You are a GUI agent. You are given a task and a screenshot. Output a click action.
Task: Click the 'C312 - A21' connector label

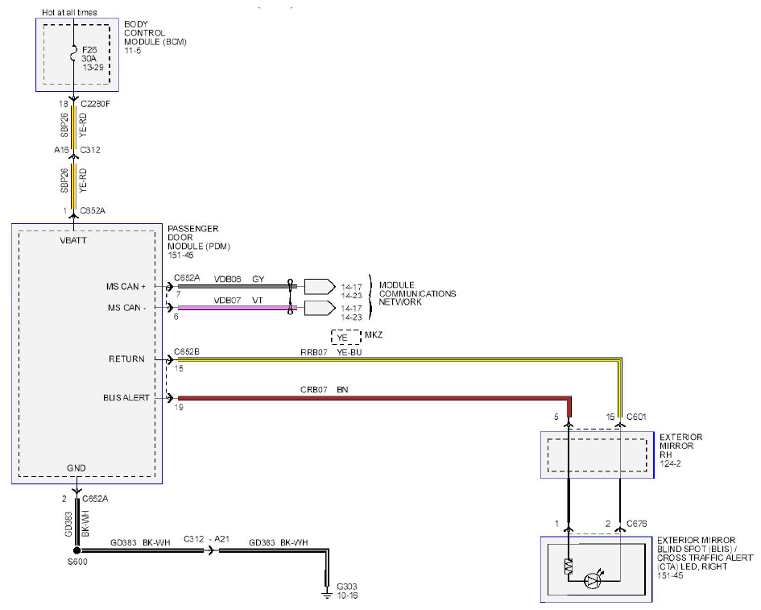pos(206,539)
